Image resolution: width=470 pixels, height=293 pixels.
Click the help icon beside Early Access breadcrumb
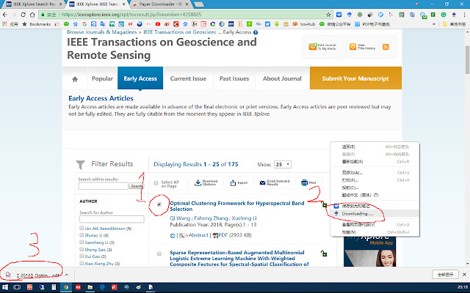pos(256,32)
